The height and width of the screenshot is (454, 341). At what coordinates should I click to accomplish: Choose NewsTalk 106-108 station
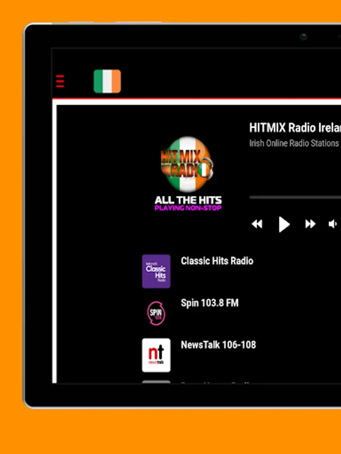click(218, 345)
